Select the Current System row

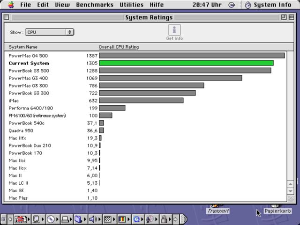tap(145, 63)
